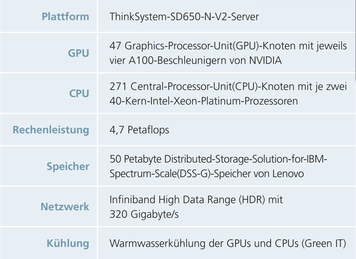Click the 320 Gigabyte/s value
This screenshot has height=259, width=356.
[x=144, y=214]
